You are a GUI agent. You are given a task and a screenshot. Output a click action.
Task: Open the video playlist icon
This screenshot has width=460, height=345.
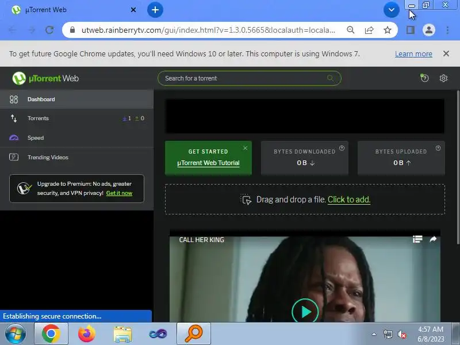tap(417, 239)
